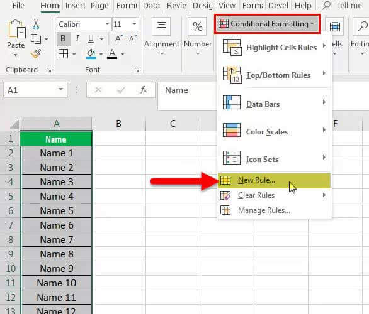Increase font size with larger A icon

119,38
